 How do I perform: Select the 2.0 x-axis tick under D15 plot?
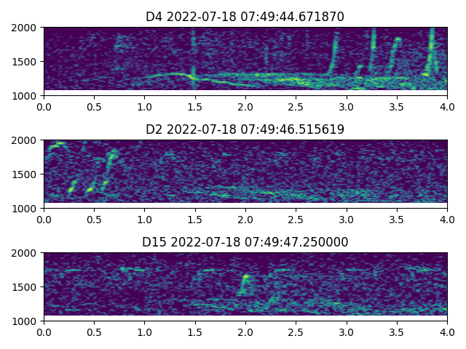(x=245, y=332)
